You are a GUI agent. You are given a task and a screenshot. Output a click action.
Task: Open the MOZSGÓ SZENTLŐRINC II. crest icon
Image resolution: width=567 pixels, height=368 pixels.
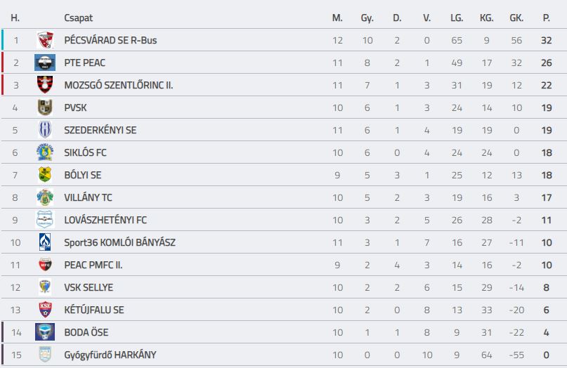[x=45, y=85]
